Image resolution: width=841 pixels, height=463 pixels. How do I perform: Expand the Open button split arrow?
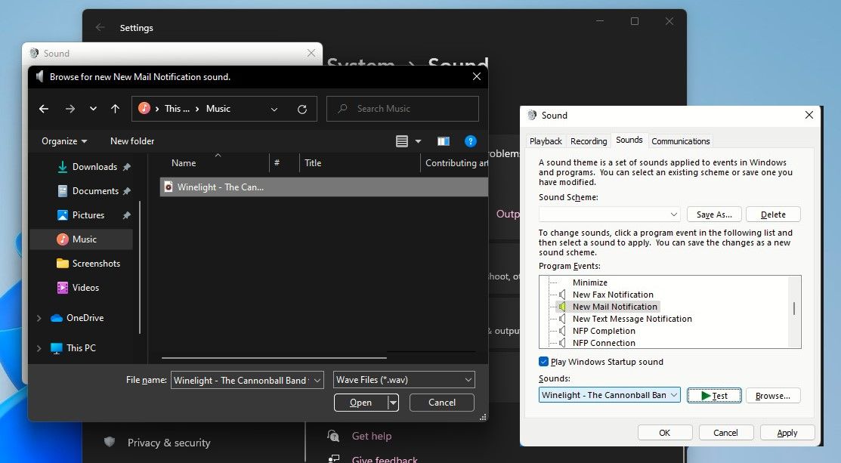coord(393,403)
